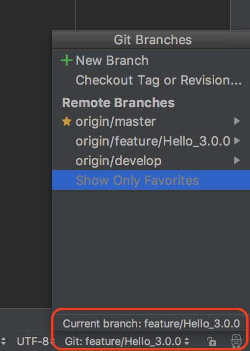Click the green plus New Branch icon
The height and width of the screenshot is (351, 250).
[67, 60]
